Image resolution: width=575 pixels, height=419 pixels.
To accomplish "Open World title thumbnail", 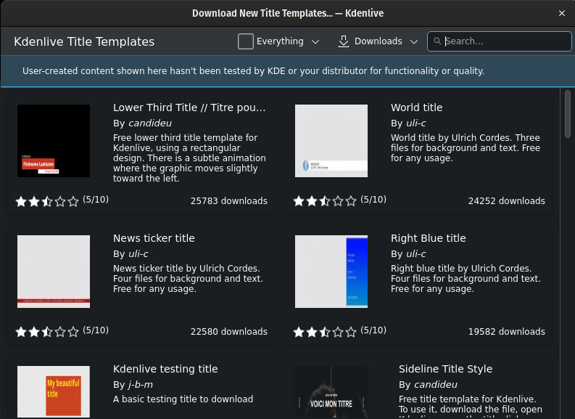I will pos(331,141).
